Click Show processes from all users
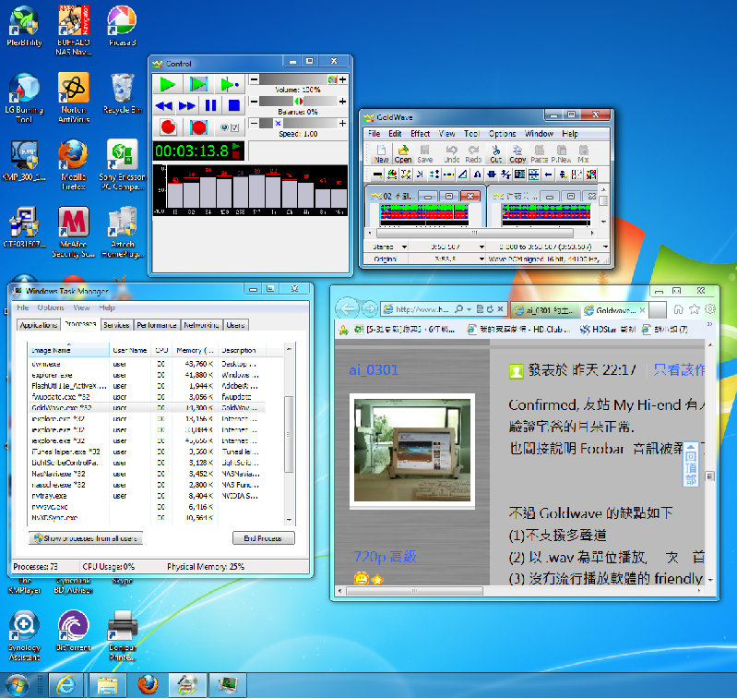This screenshot has height=699, width=737. click(86, 538)
